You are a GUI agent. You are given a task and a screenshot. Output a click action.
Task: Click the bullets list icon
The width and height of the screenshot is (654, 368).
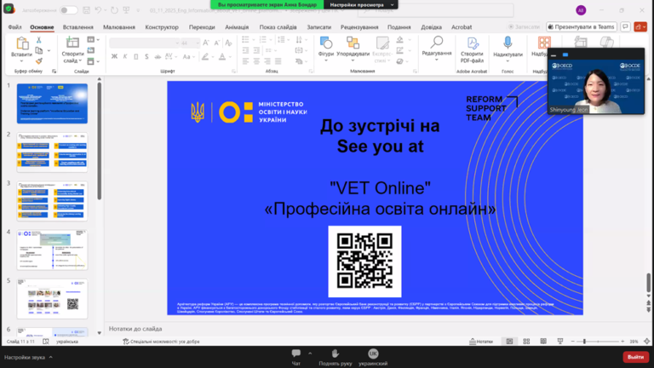(x=245, y=40)
